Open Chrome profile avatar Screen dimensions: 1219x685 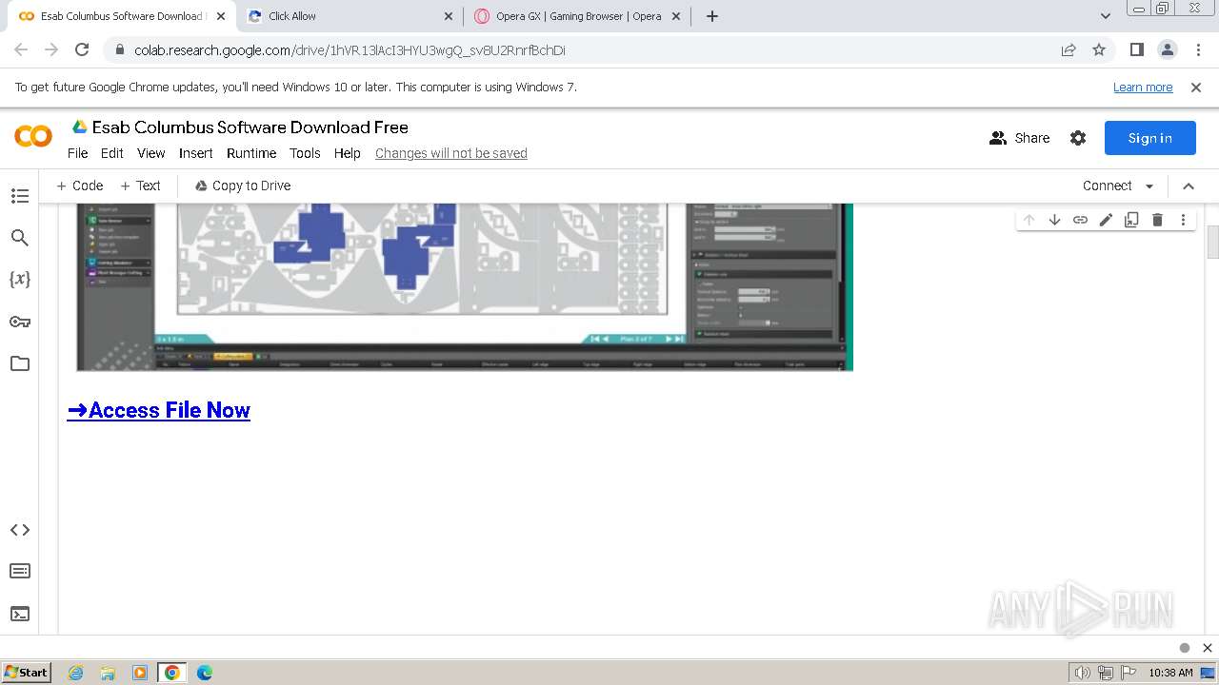click(x=1167, y=49)
